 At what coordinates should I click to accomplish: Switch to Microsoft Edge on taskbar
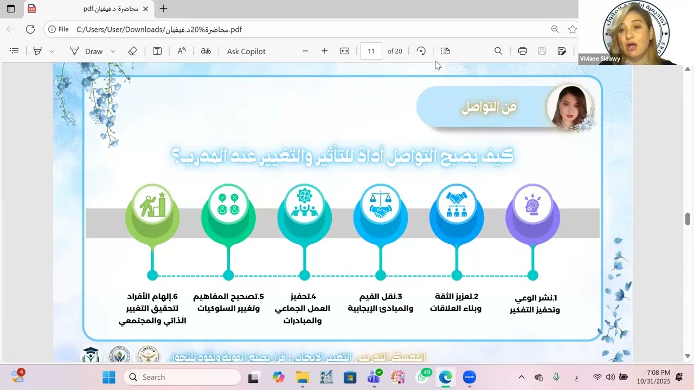click(446, 378)
